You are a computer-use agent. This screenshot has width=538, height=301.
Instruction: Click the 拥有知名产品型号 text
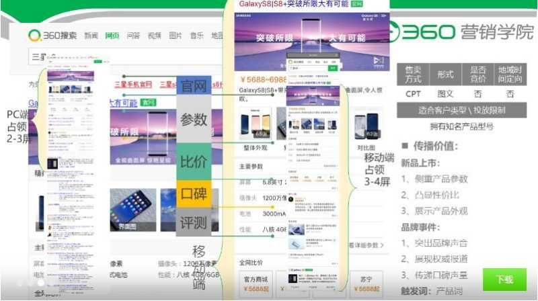(x=462, y=126)
